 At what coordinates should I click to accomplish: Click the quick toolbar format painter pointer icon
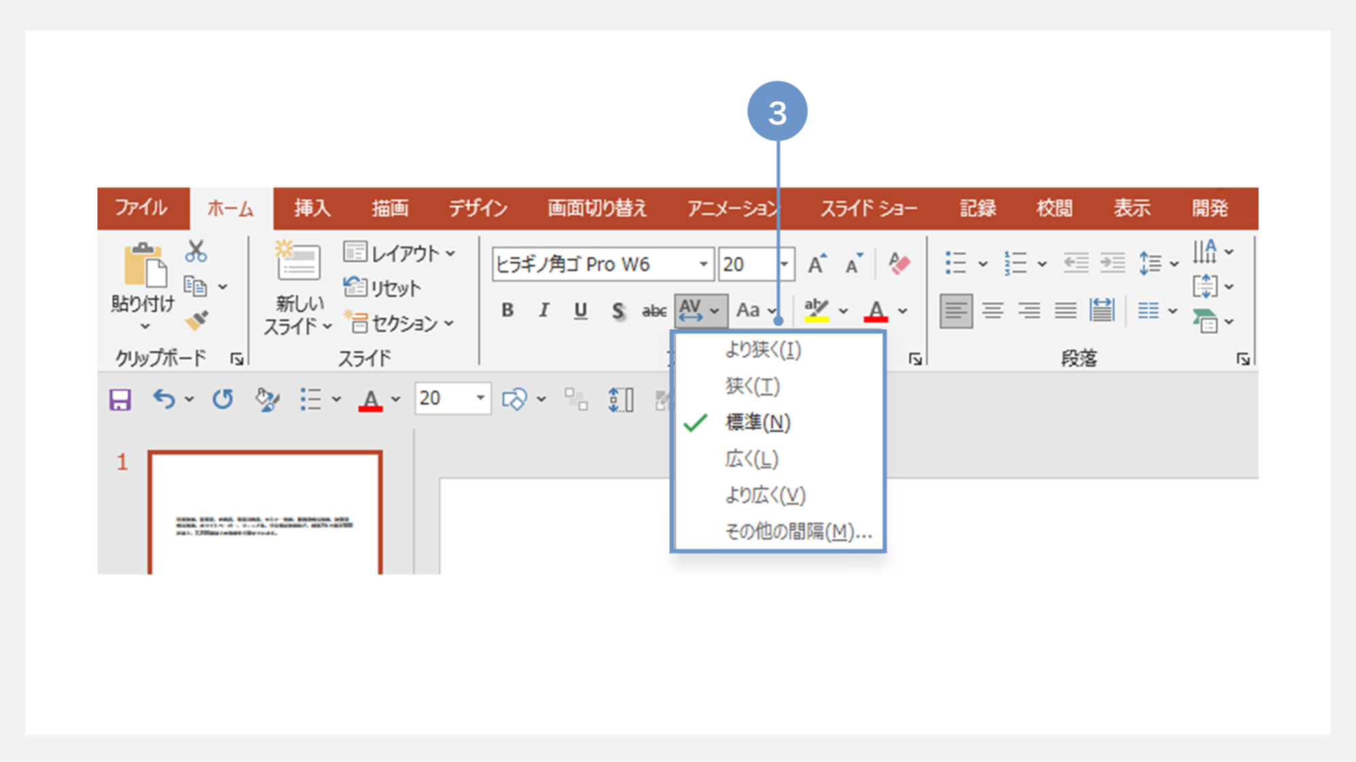click(266, 399)
